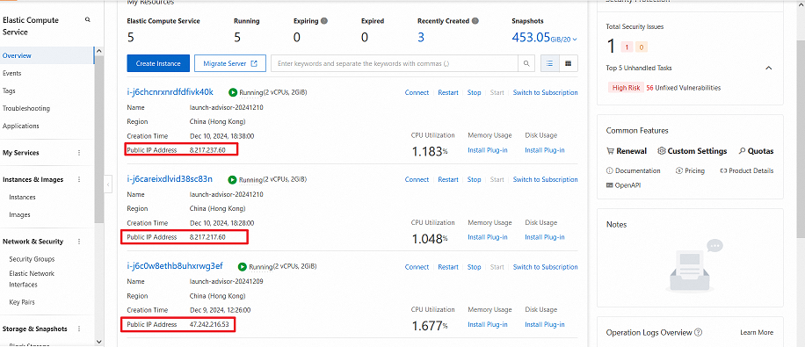Open the Documentation link

634,170
